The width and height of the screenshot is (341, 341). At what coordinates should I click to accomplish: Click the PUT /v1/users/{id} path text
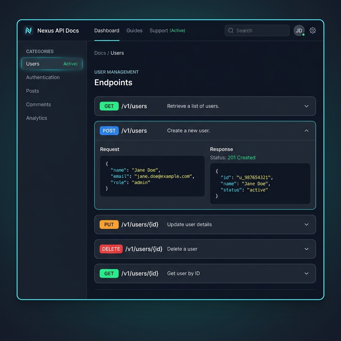tap(140, 224)
